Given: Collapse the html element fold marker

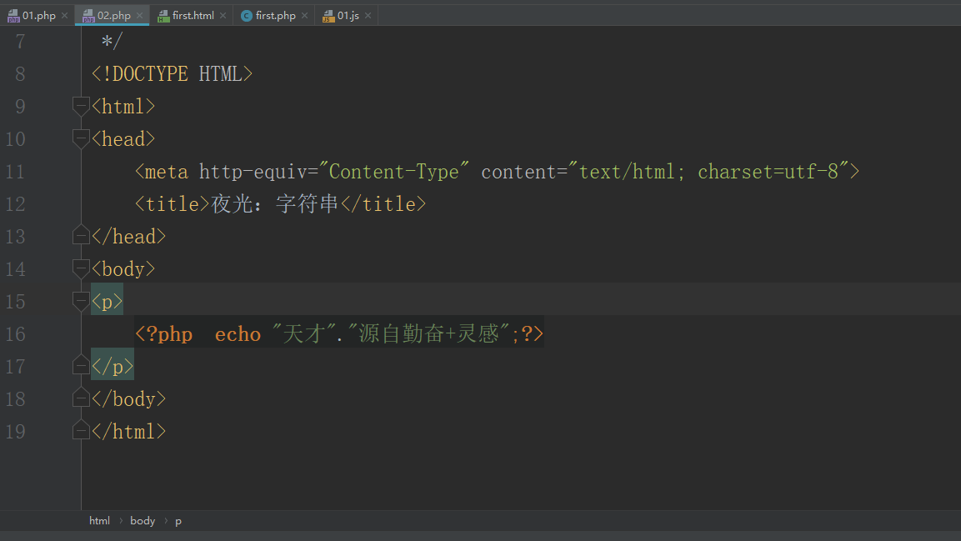Looking at the screenshot, I should (x=80, y=106).
